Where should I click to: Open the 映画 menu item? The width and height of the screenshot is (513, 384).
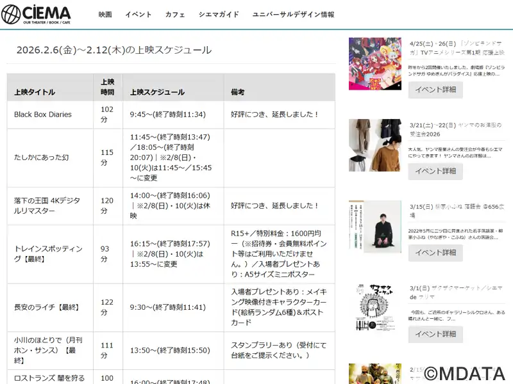coord(105,15)
